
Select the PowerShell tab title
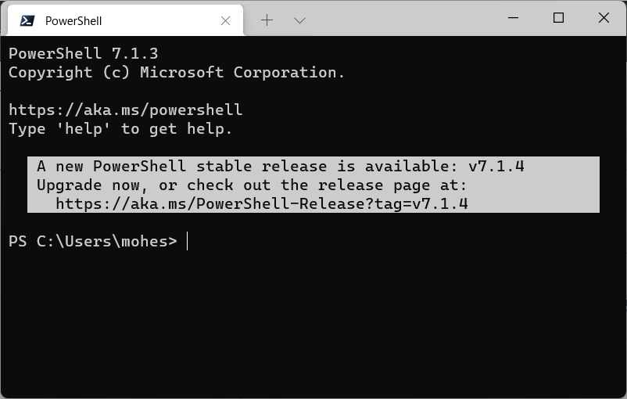click(x=73, y=21)
